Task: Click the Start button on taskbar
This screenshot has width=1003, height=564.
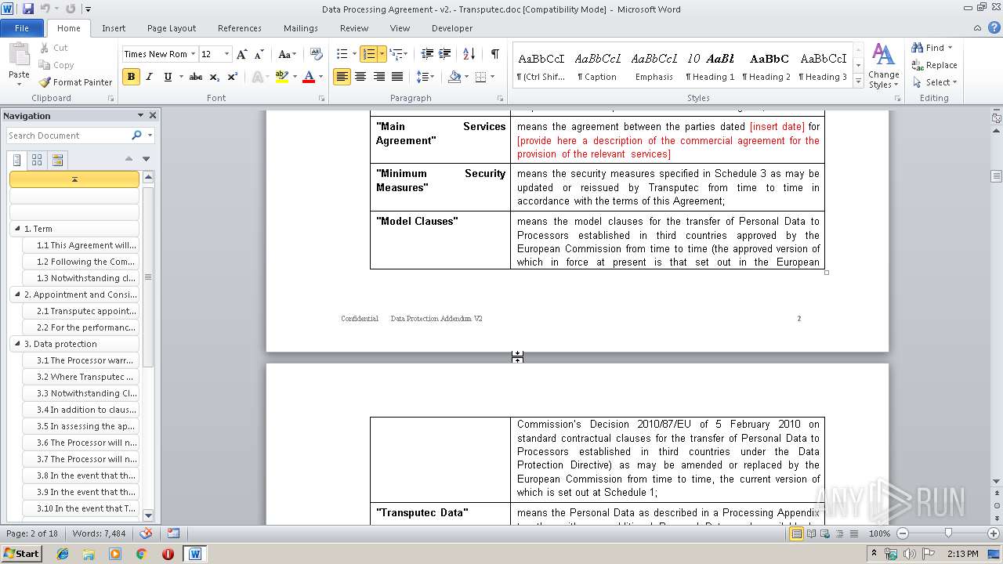Action: (x=21, y=553)
